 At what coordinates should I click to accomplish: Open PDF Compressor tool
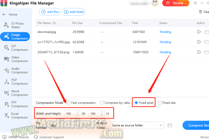pos(16,82)
